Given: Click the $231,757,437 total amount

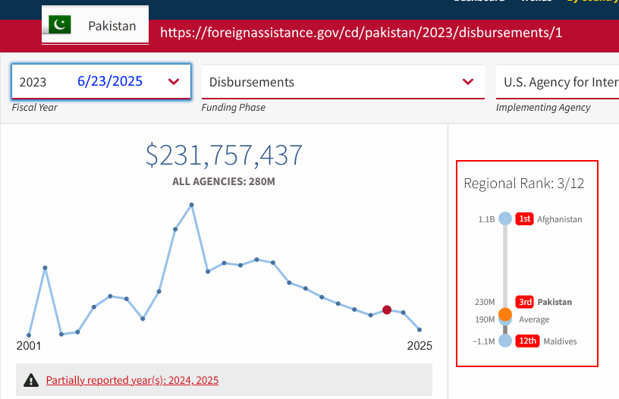Looking at the screenshot, I should pos(224,155).
